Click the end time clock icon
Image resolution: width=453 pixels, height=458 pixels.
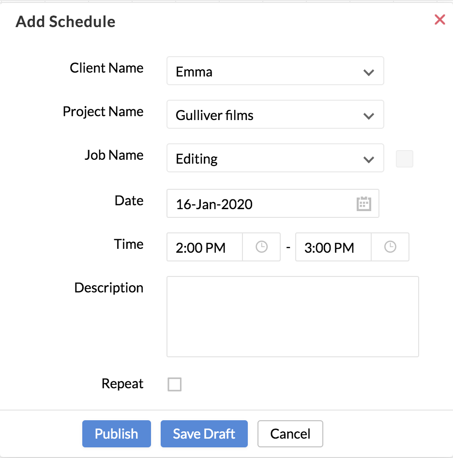click(x=390, y=247)
